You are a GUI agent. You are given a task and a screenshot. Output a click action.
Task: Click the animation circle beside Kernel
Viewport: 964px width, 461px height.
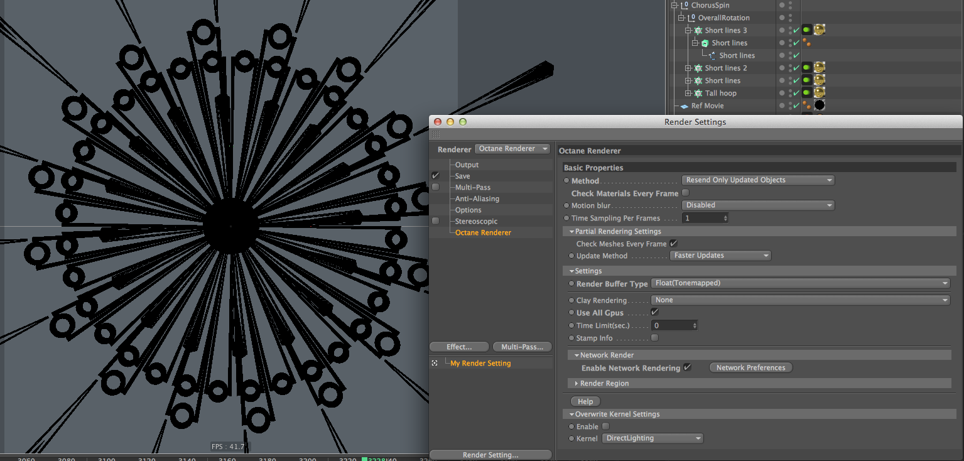[x=571, y=438]
